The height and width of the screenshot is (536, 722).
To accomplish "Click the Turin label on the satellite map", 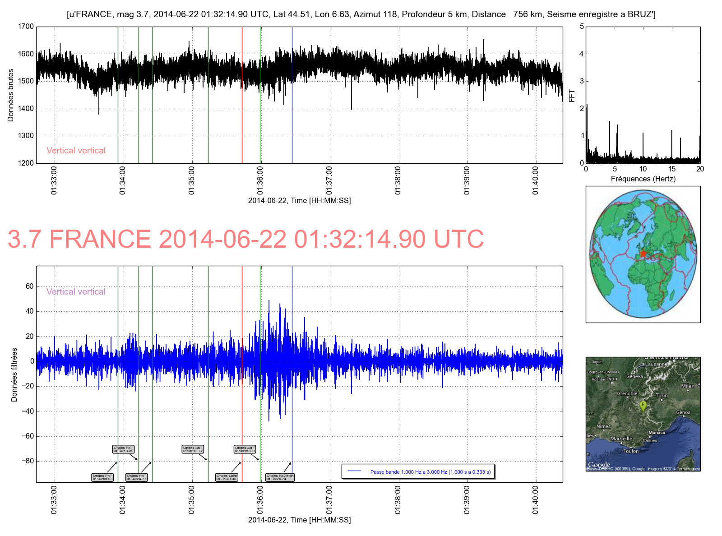I will point(662,395).
